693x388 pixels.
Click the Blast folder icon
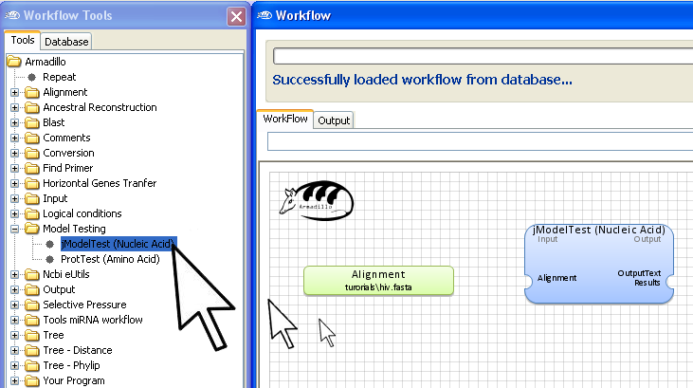pos(32,122)
